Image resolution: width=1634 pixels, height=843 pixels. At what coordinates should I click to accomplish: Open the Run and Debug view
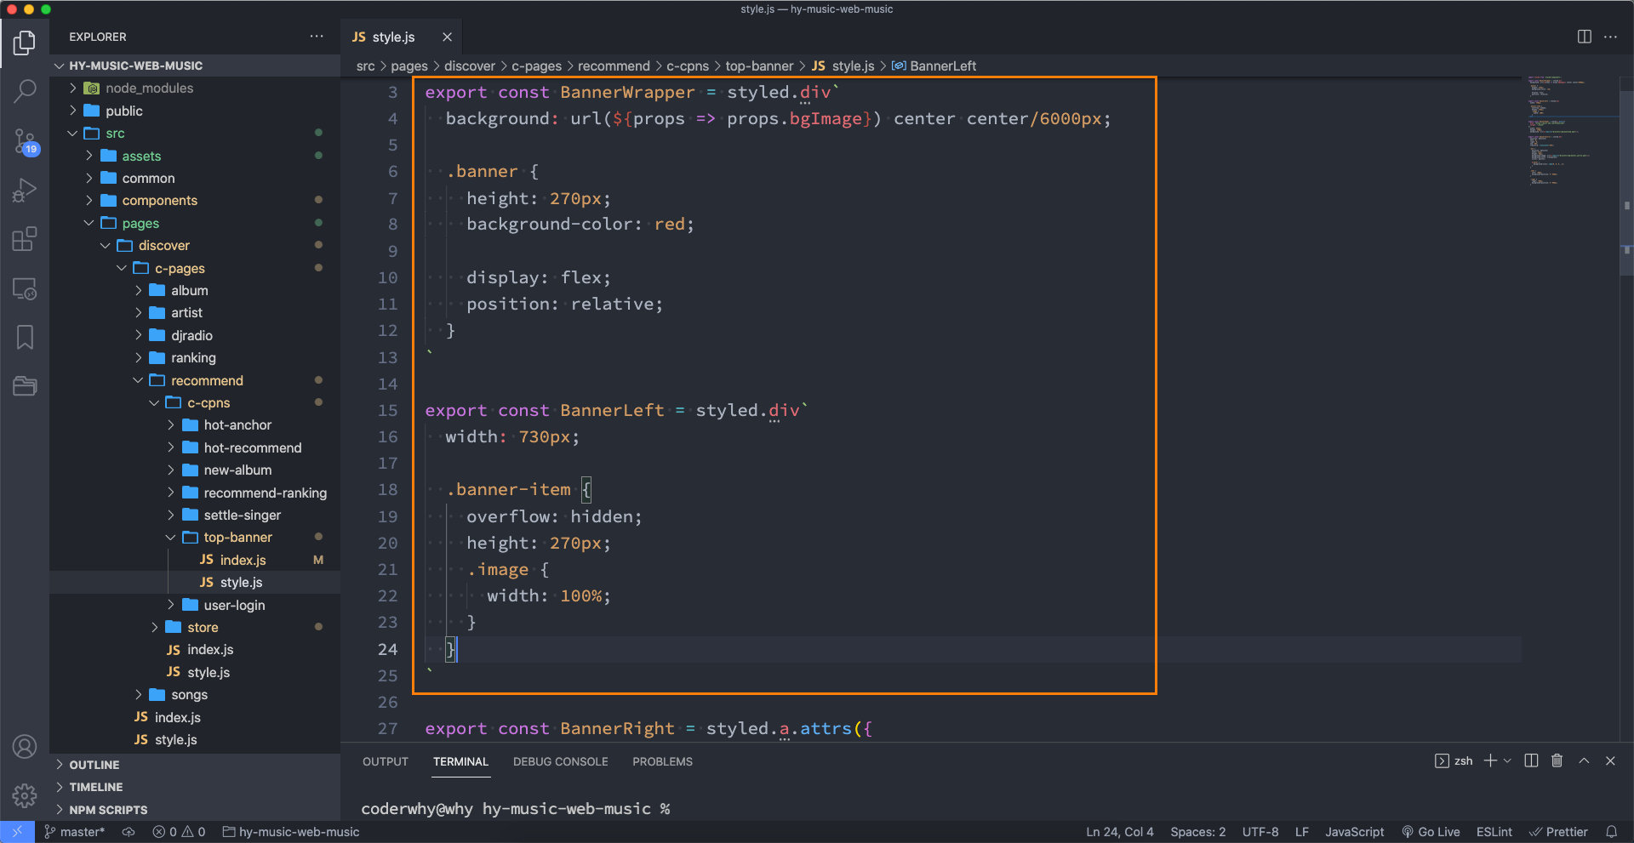[25, 190]
